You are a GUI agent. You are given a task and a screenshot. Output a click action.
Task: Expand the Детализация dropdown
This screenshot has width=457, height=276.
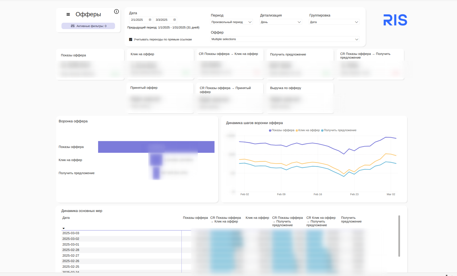[281, 22]
